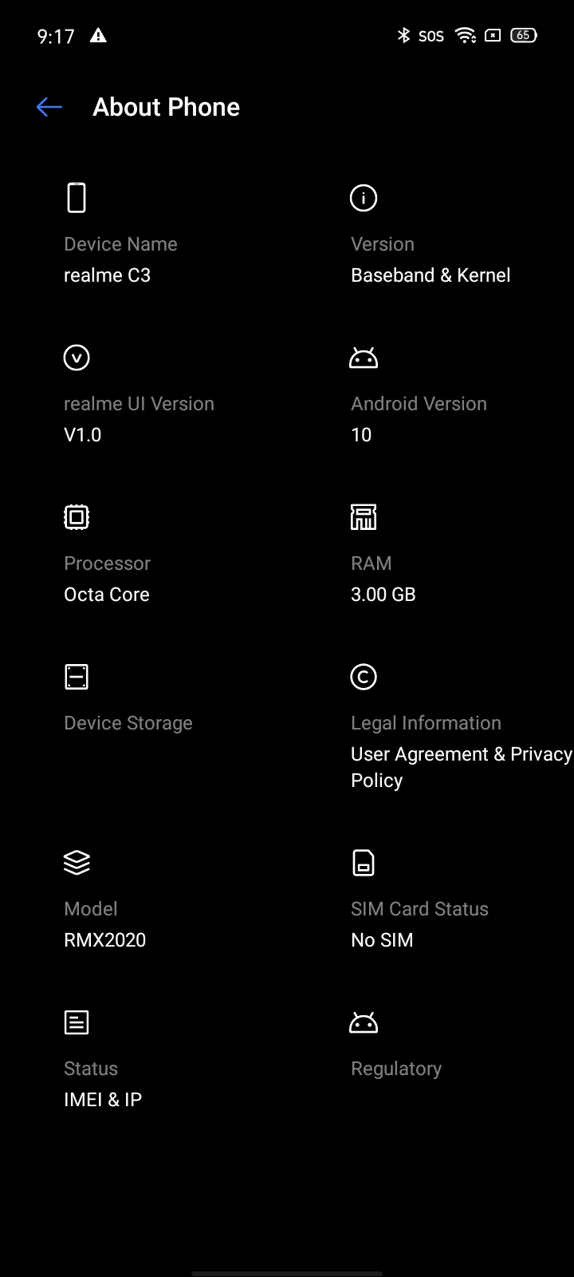Tap the phone icon above Device Name

pyautogui.click(x=77, y=198)
